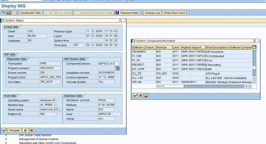Click the print icon in Component information dialog
266x144 pixels.
[146, 95]
